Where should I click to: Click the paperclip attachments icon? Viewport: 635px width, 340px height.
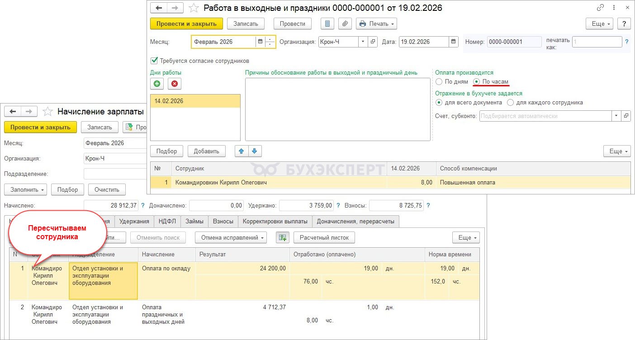(345, 24)
